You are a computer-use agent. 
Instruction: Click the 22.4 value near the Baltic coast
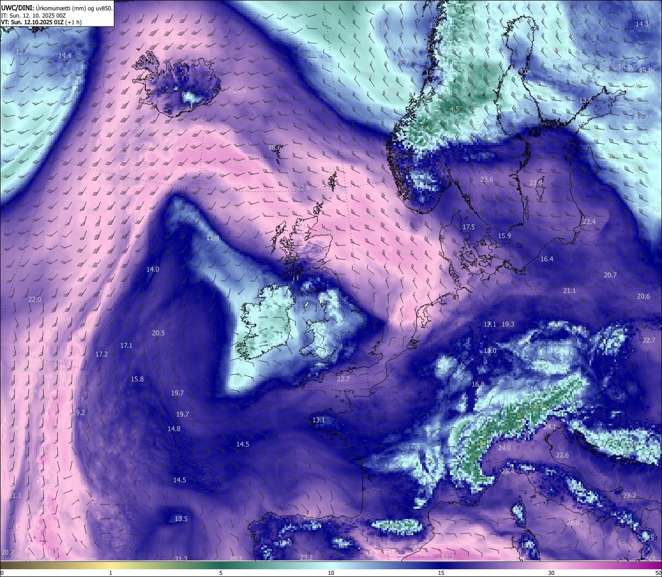pos(589,221)
